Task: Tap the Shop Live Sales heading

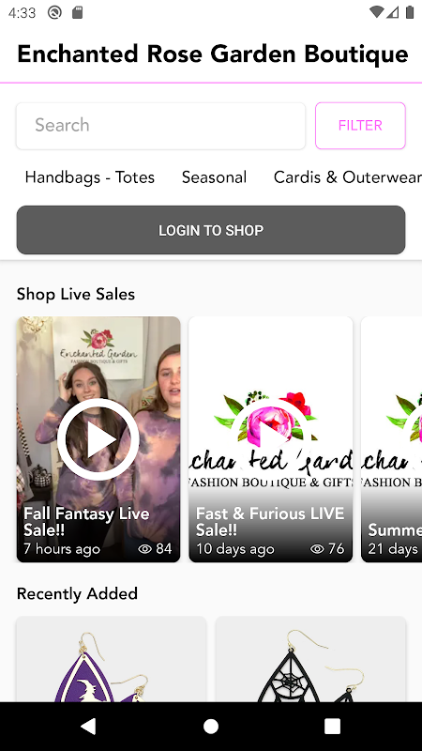Action: (76, 294)
